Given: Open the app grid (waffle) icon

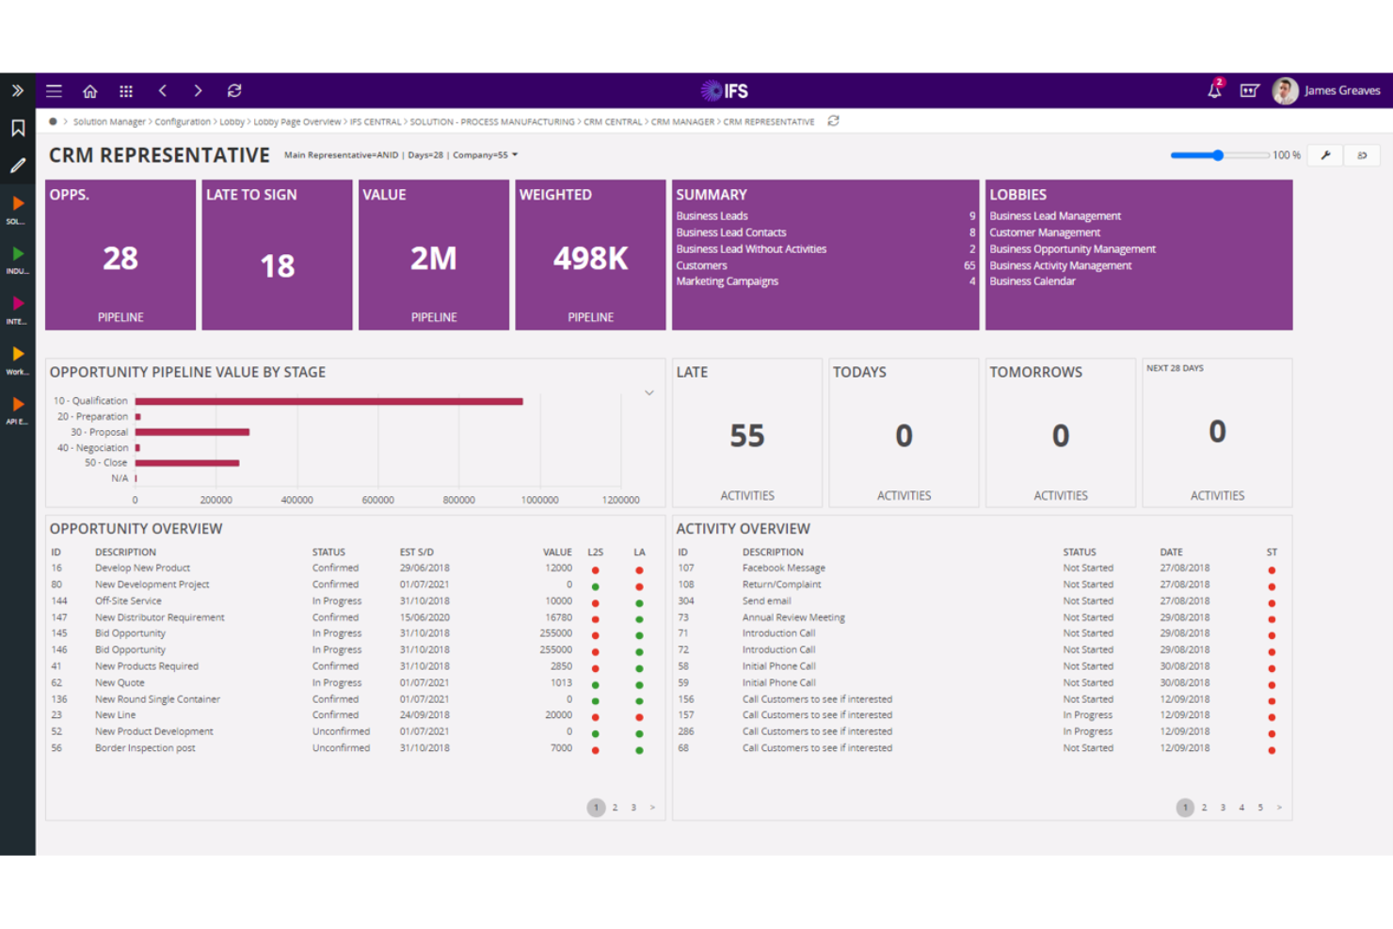Looking at the screenshot, I should pos(126,90).
